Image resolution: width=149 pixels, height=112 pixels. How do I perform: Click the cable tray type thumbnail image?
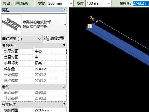point(12,24)
